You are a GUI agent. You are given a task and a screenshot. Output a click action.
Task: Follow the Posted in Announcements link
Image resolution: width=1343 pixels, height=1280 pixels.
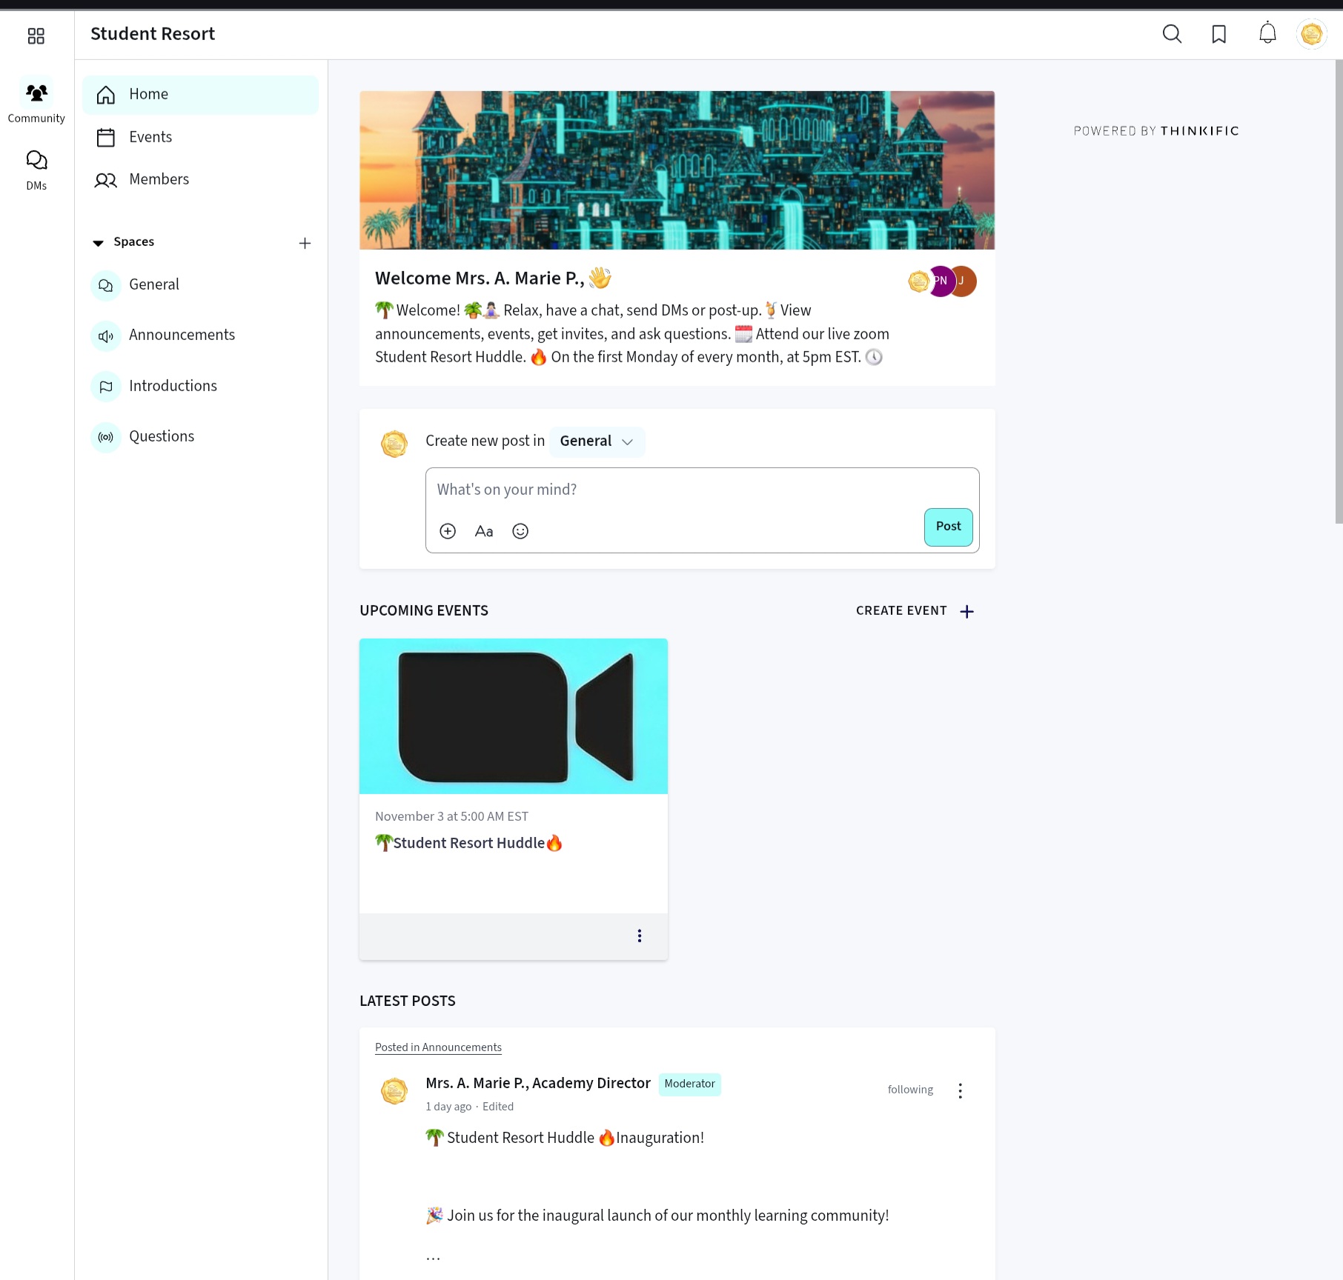click(438, 1047)
